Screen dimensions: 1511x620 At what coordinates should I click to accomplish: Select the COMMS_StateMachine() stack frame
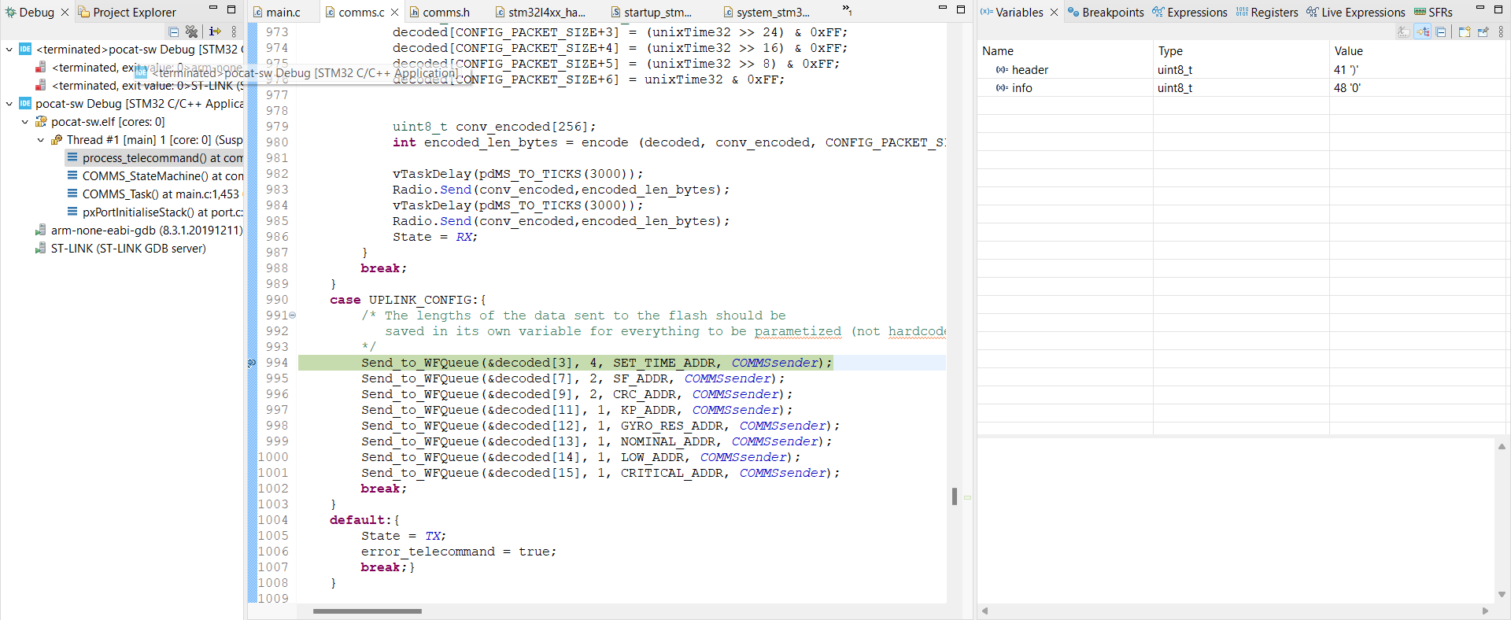tap(155, 176)
